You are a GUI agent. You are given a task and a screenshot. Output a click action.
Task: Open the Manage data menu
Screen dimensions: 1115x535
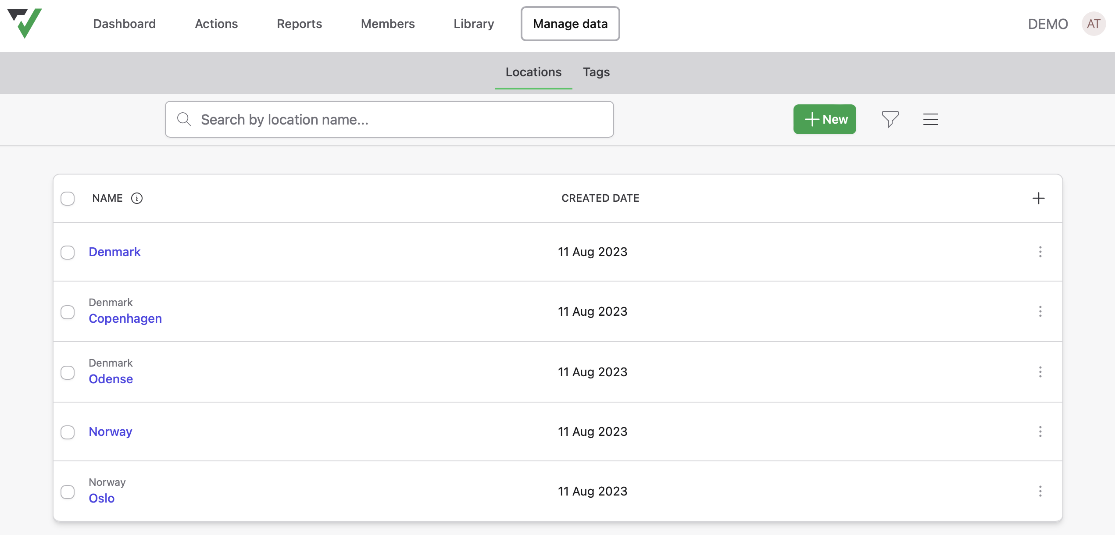click(x=570, y=24)
